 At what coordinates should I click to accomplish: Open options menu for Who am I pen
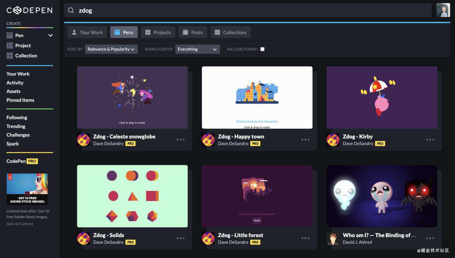pyautogui.click(x=430, y=238)
